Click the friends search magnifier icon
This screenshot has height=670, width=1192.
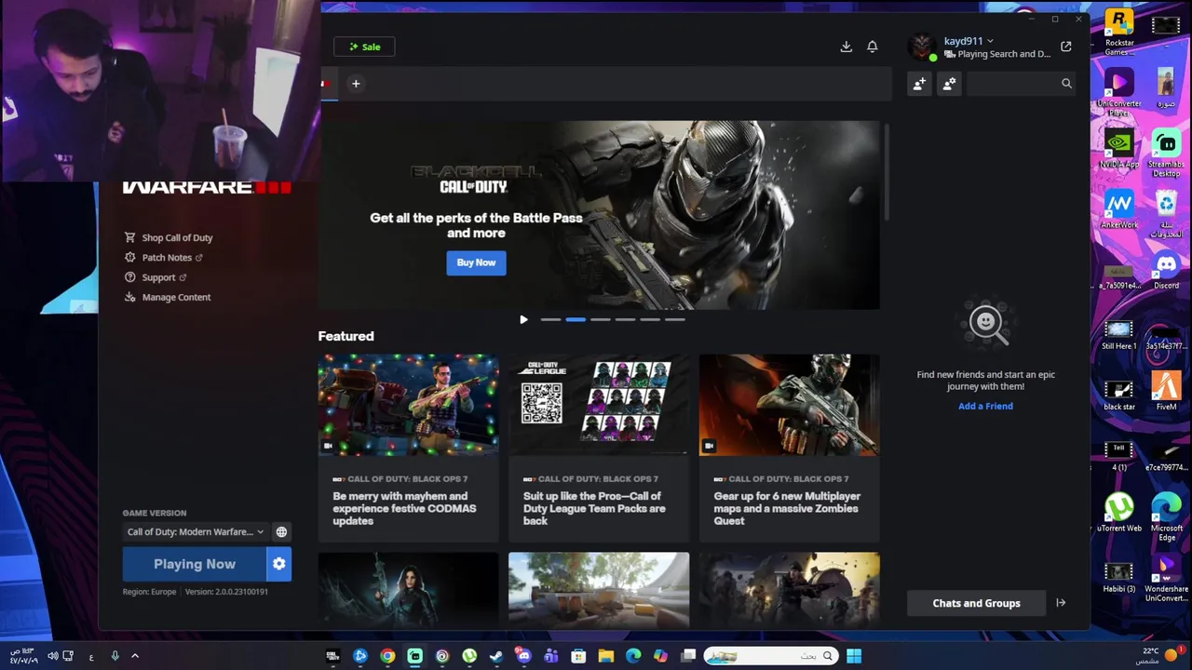pyautogui.click(x=1066, y=84)
